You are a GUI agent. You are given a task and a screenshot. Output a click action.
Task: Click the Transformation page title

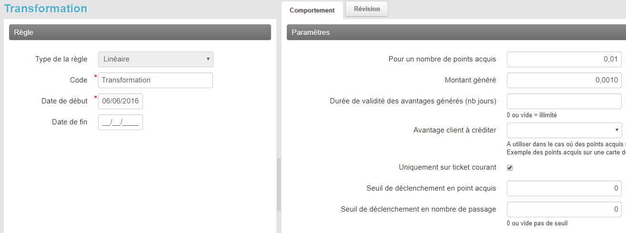pos(46,9)
